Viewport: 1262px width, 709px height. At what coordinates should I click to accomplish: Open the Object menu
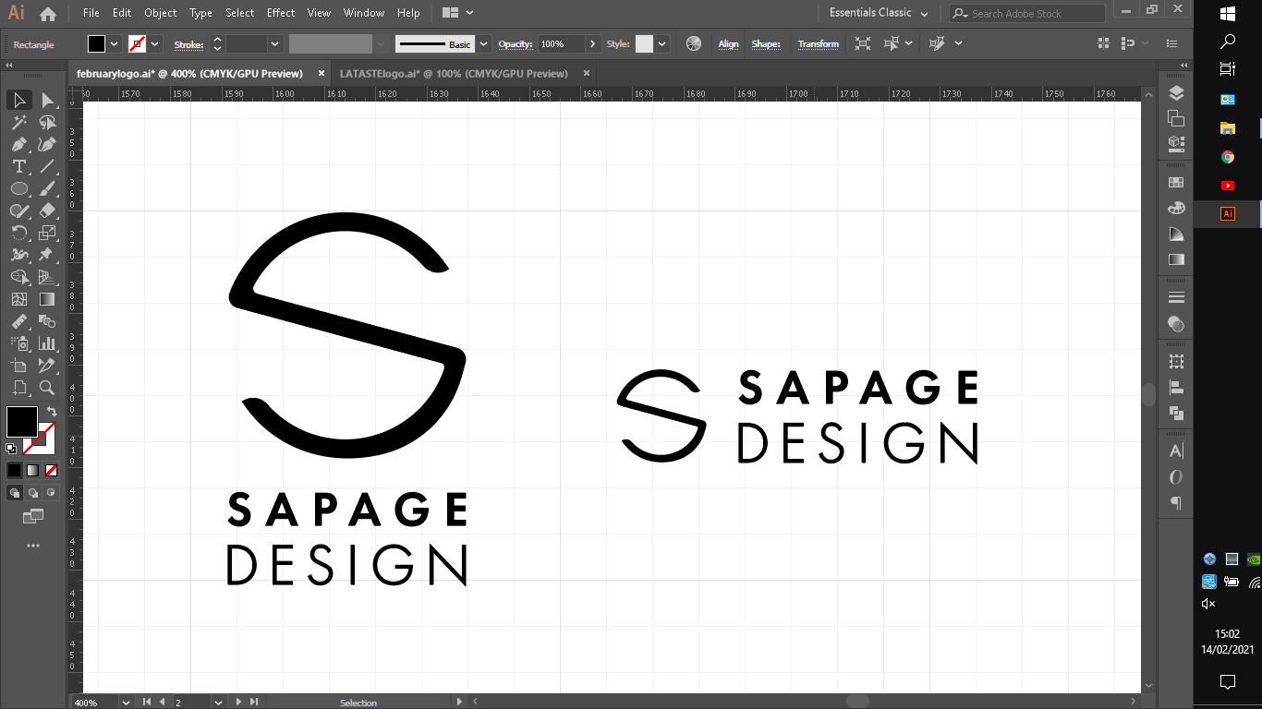(x=160, y=13)
